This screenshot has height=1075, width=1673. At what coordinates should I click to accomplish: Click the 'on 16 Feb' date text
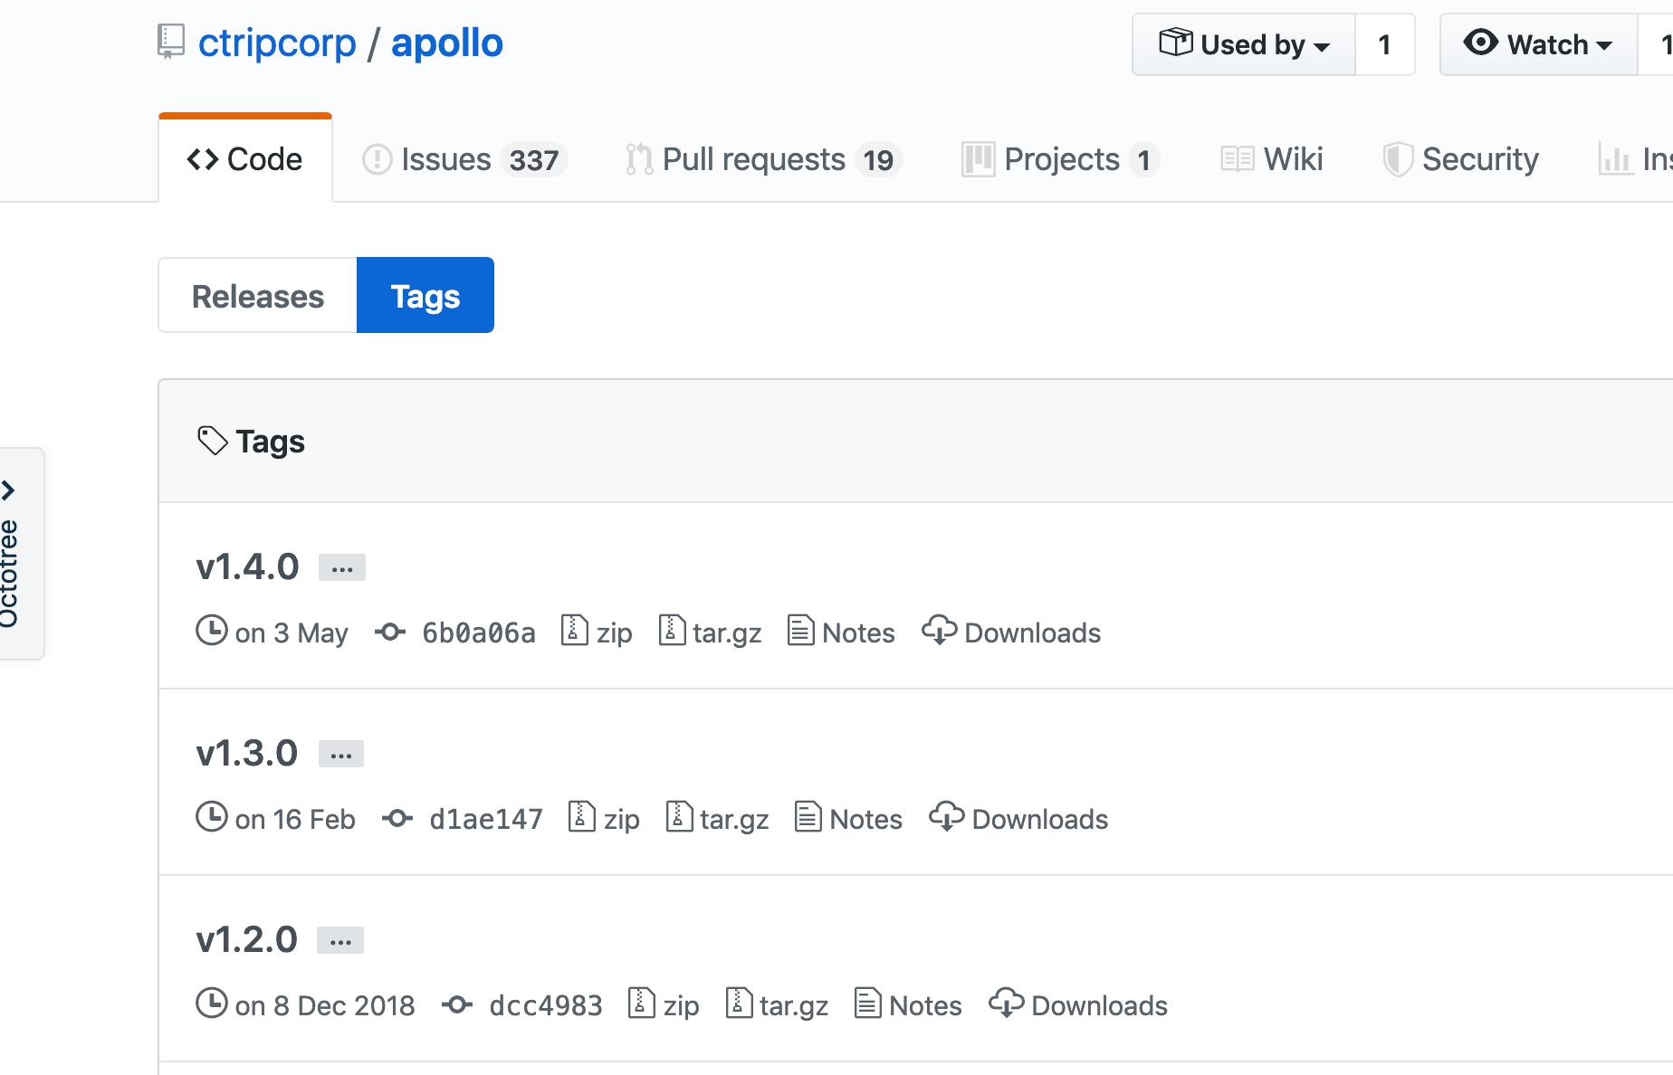click(295, 819)
